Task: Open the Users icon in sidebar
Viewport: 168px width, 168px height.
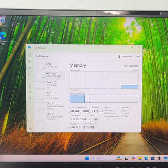Action: [30, 86]
